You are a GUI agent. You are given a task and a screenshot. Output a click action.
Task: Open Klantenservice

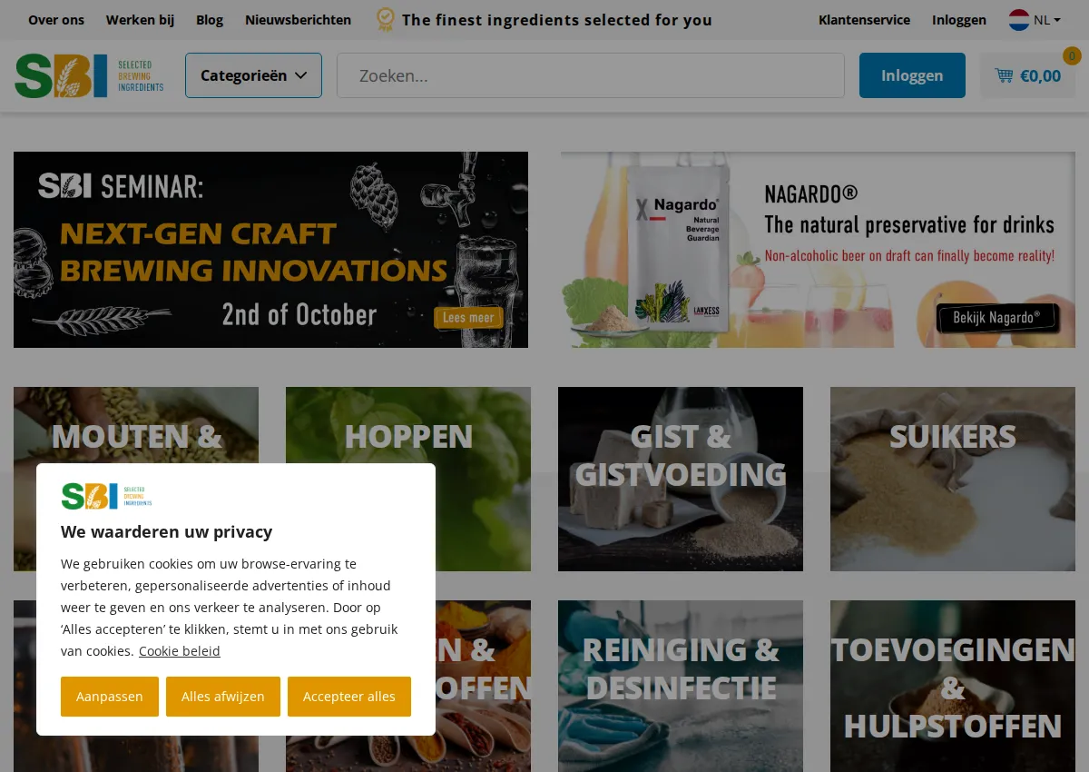coord(864,20)
